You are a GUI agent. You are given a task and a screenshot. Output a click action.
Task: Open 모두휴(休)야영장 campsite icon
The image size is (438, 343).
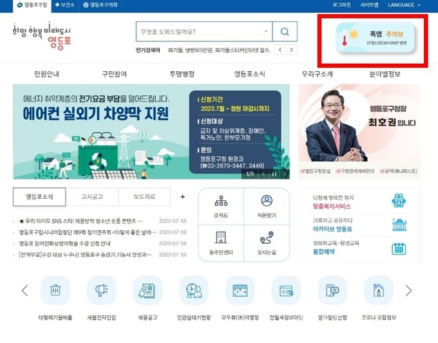240,291
